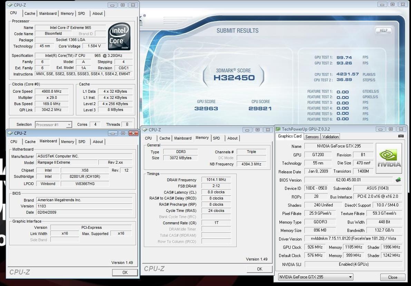This screenshot has width=411, height=286.
Task: Open the Processor #1 selection dropdown
Action: (53, 124)
